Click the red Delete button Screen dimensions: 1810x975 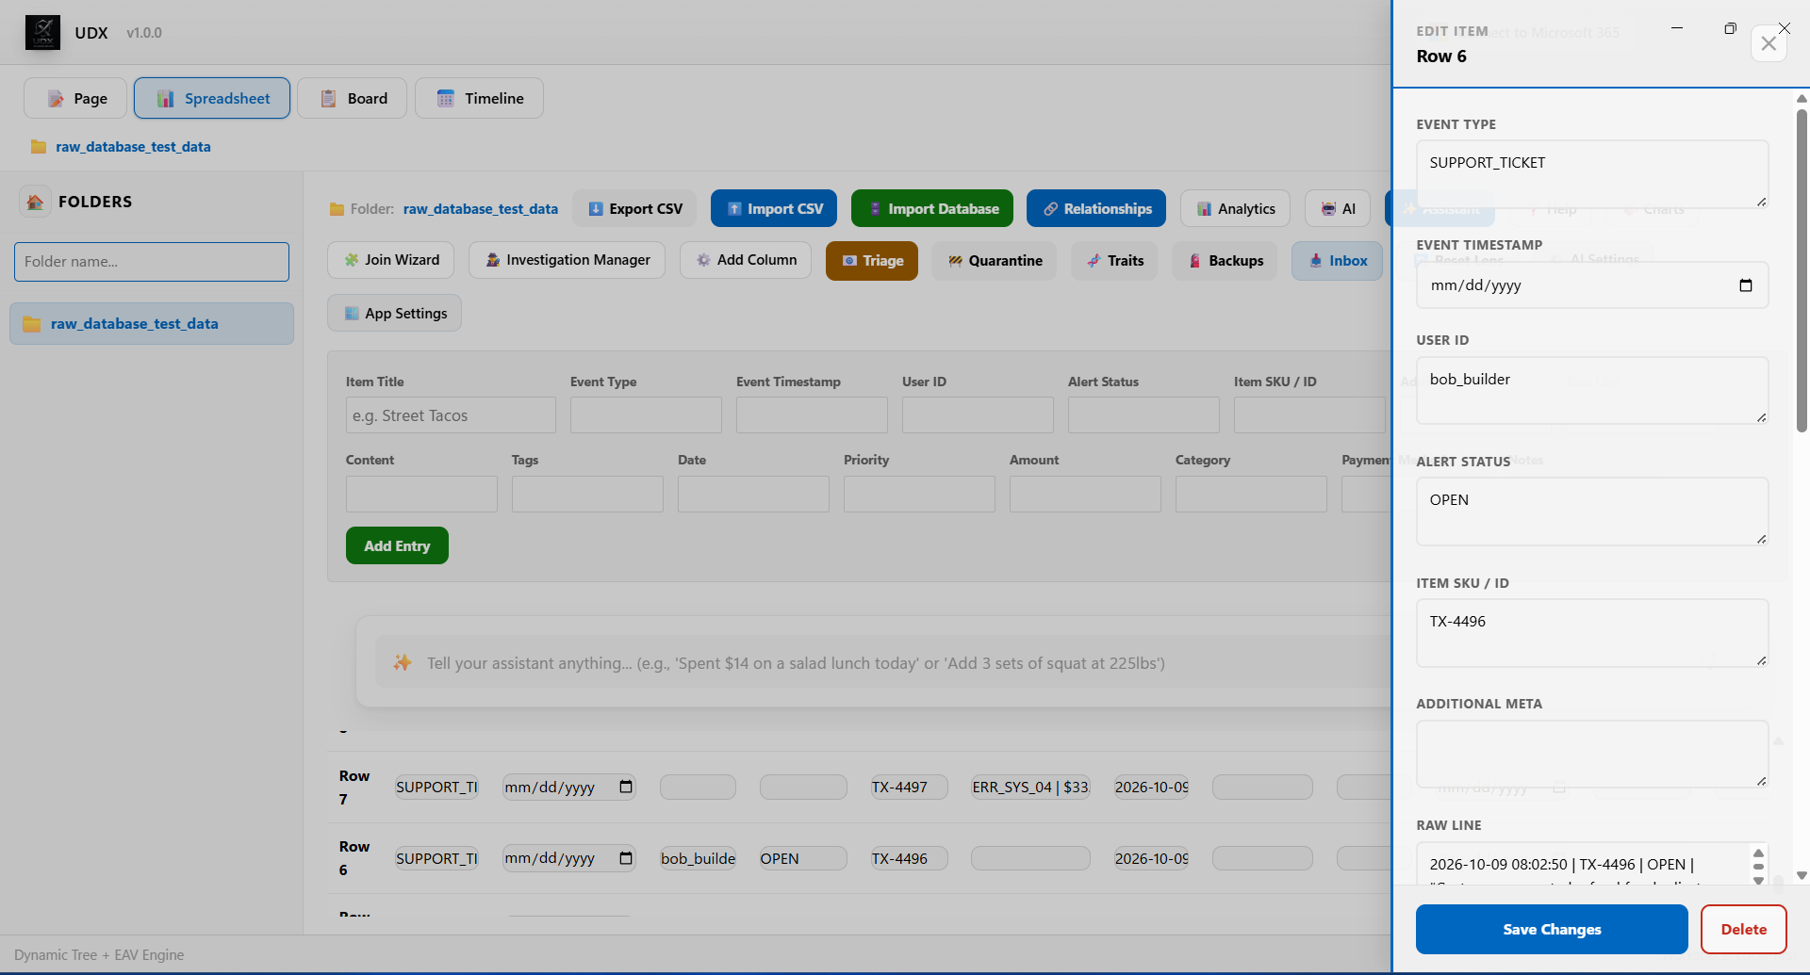1744,929
